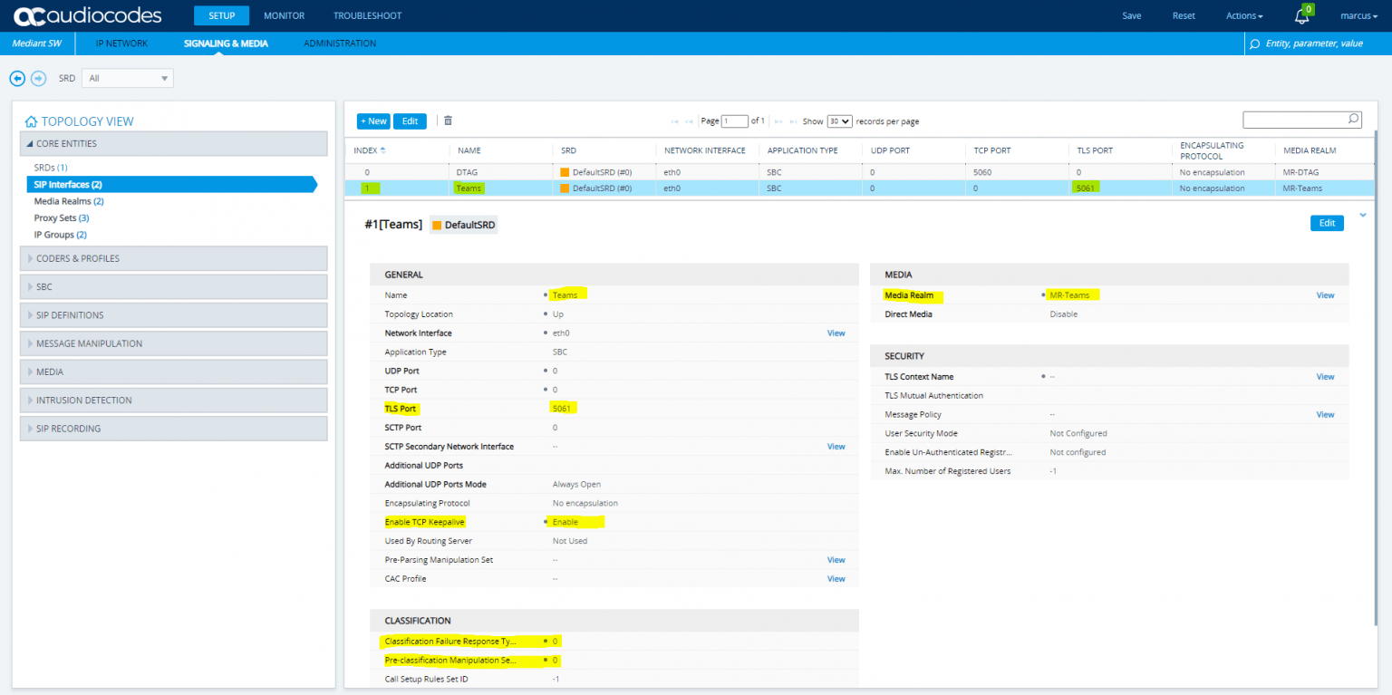
Task: Sort by the INDEX column arrow
Action: (x=382, y=150)
